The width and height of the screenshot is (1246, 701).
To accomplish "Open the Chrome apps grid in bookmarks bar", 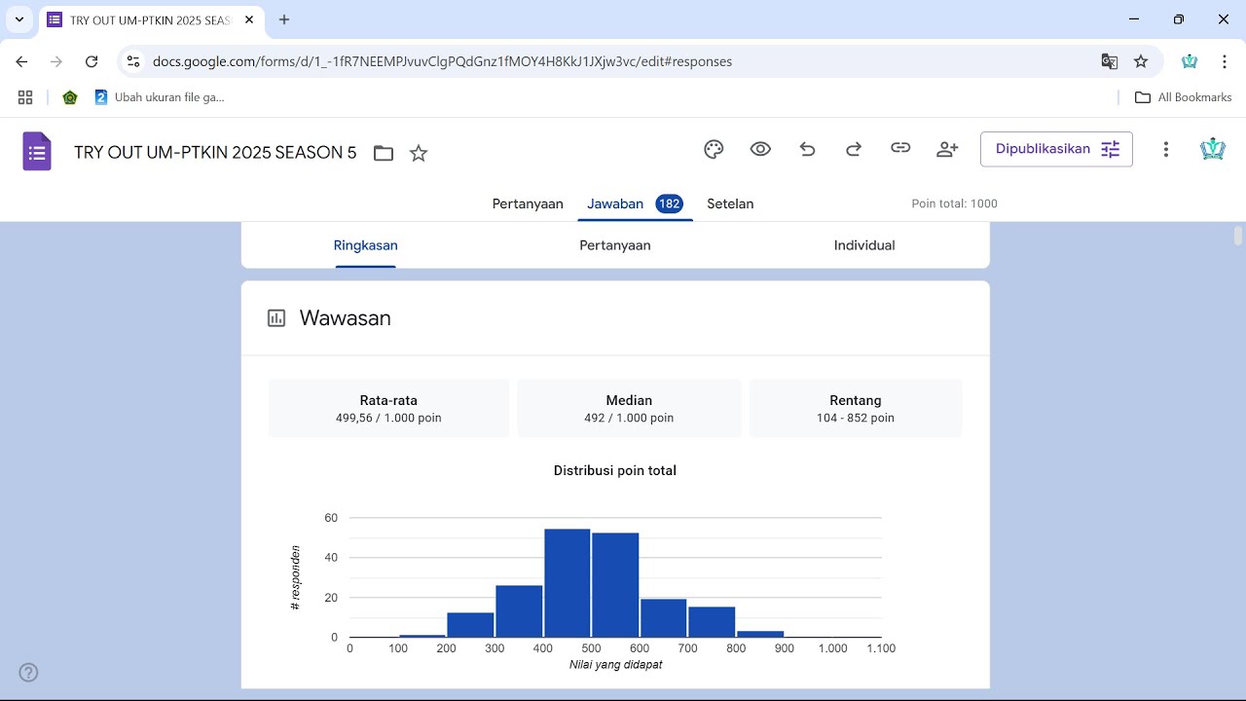I will [x=25, y=97].
